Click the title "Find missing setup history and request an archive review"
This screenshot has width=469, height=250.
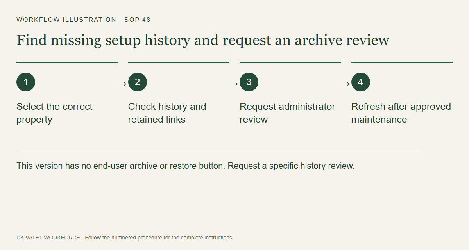[203, 40]
